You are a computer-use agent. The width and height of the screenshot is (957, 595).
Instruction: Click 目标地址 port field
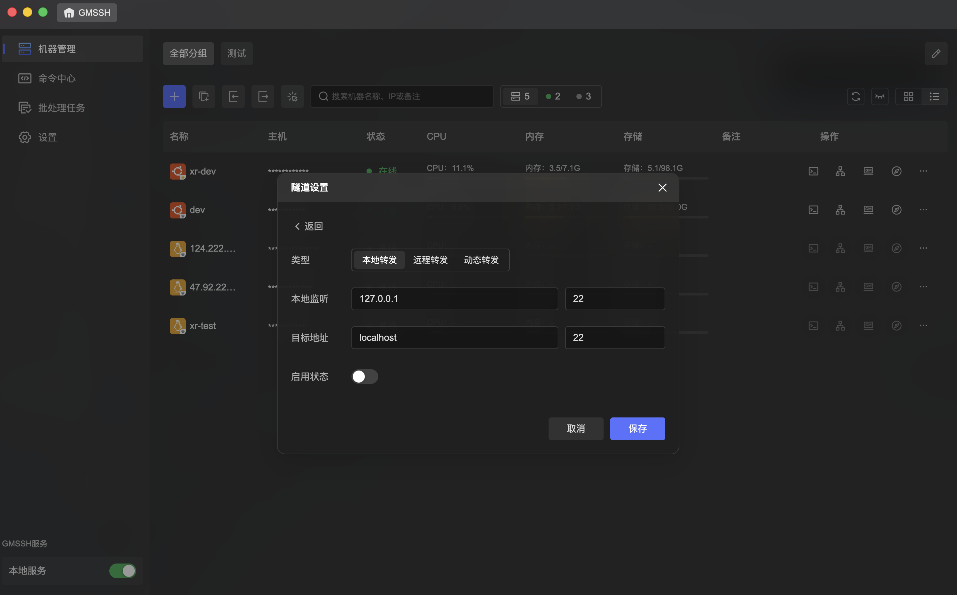pyautogui.click(x=615, y=338)
